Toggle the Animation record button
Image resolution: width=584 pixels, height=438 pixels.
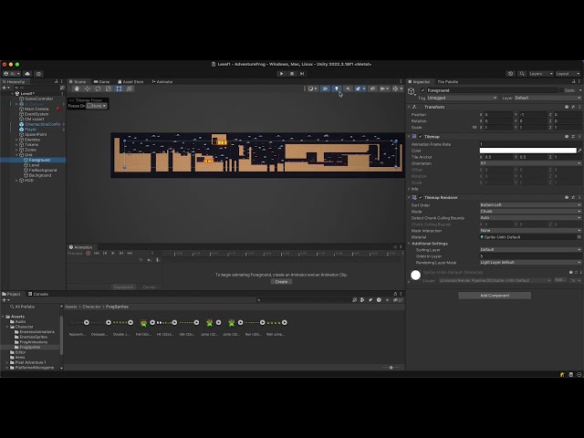click(89, 254)
